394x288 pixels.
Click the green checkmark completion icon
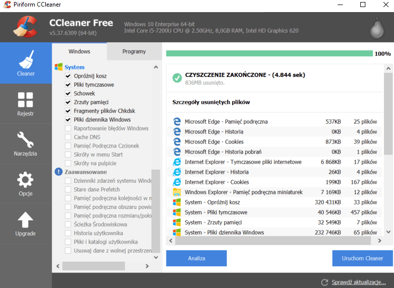(x=177, y=78)
